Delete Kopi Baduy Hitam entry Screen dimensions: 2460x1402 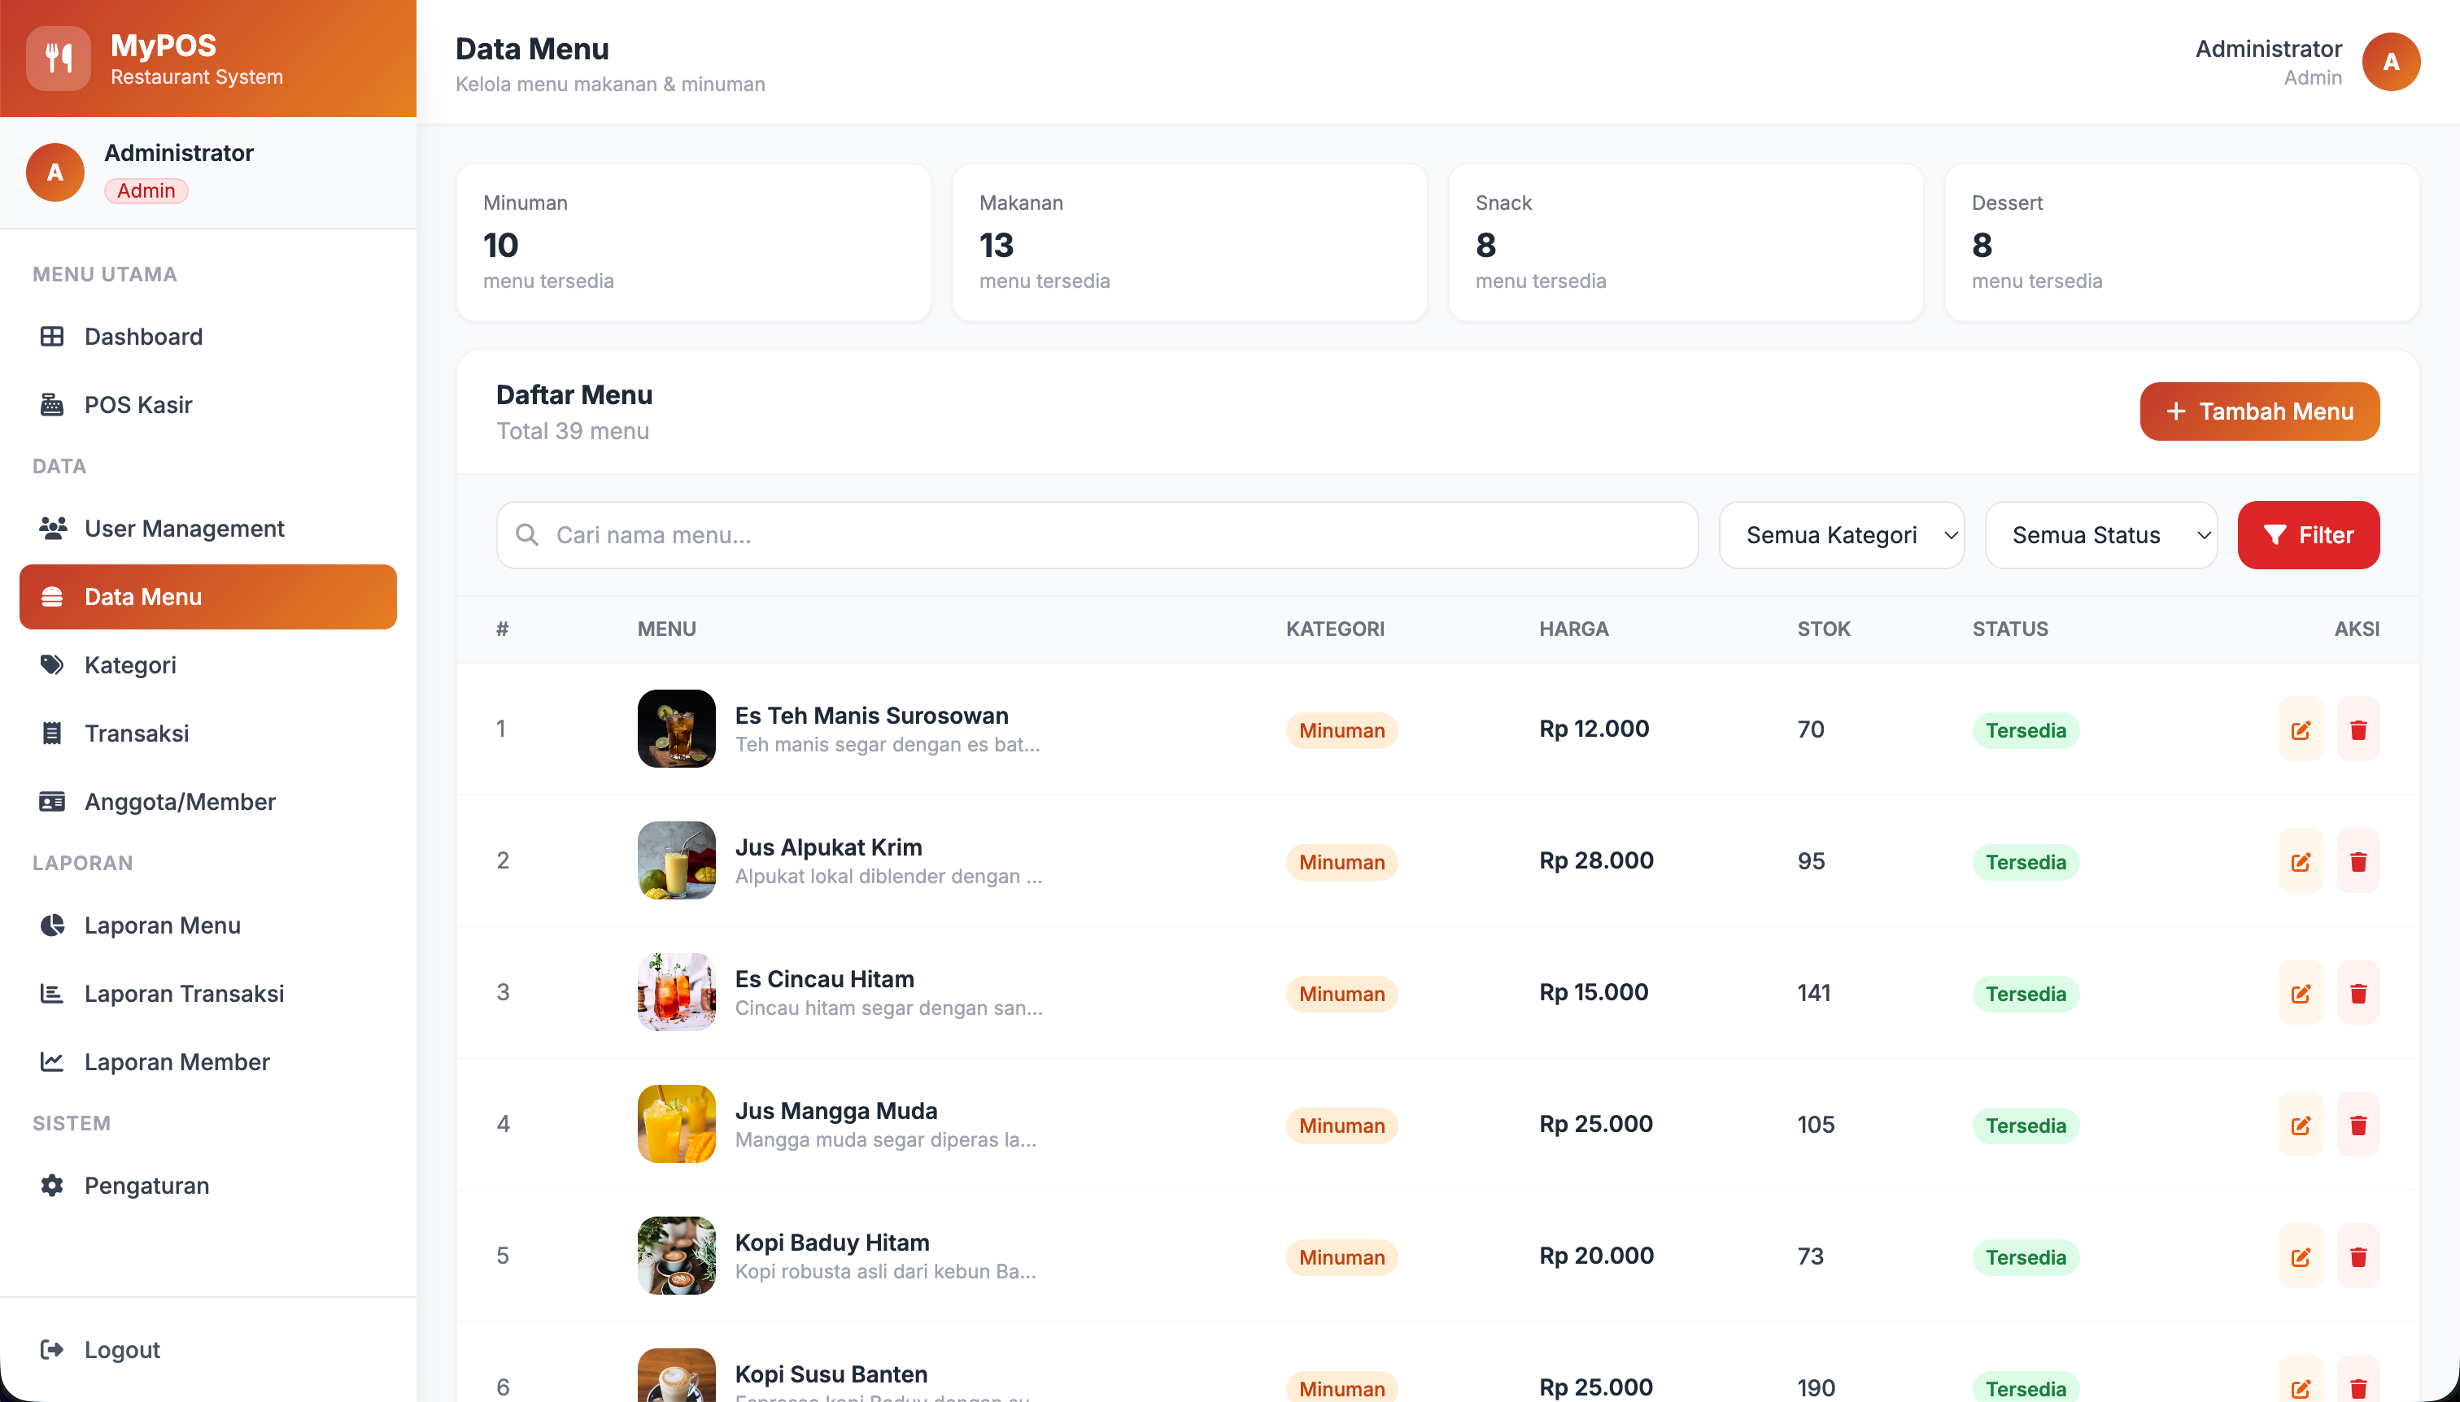2357,1256
